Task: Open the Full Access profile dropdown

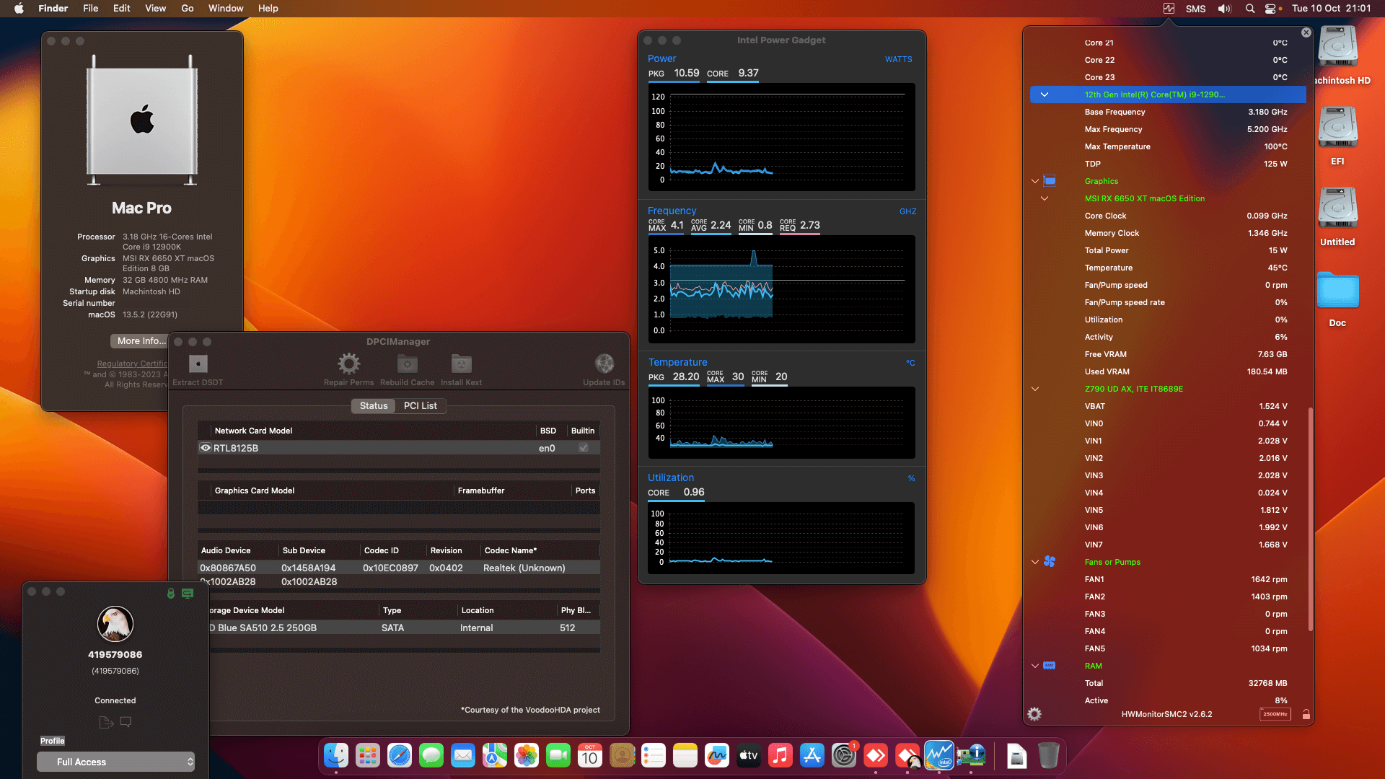Action: pyautogui.click(x=115, y=762)
